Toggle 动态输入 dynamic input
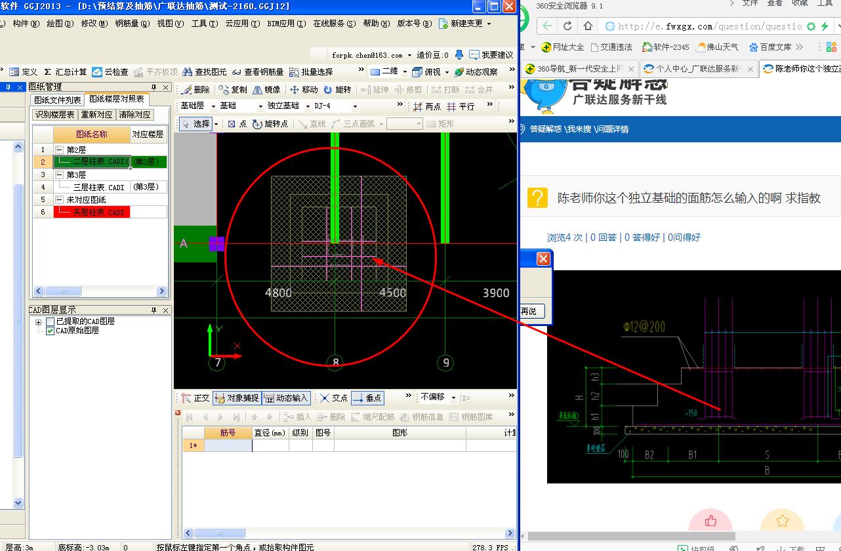Image resolution: width=841 pixels, height=551 pixels. tap(285, 398)
